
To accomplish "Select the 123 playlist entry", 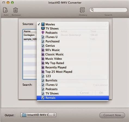I will tap(73, 76).
